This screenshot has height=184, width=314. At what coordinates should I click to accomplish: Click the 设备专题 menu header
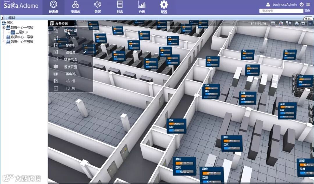click(x=61, y=23)
